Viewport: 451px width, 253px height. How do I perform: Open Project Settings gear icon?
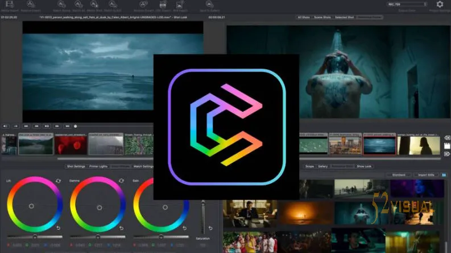tap(440, 4)
